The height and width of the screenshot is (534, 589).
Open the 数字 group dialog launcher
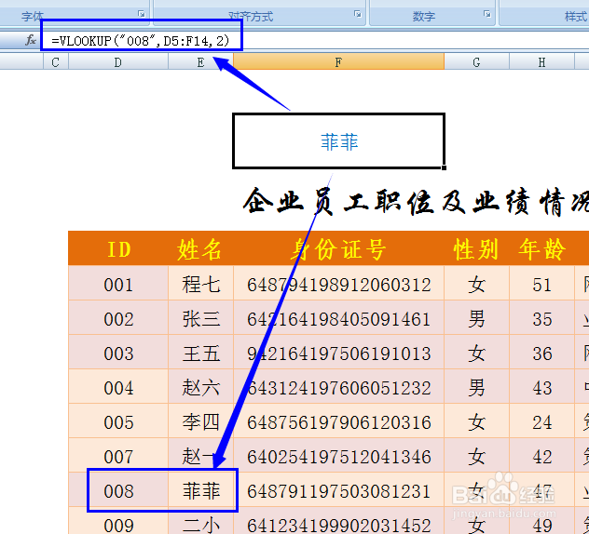[487, 14]
